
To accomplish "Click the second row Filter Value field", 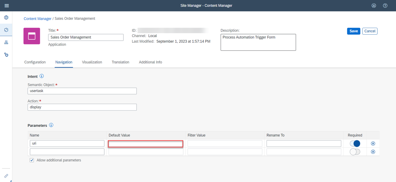I will point(225,152).
